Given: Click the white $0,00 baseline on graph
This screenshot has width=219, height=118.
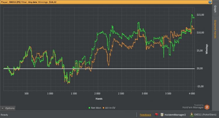Looking at the screenshot, I should (x=99, y=69).
